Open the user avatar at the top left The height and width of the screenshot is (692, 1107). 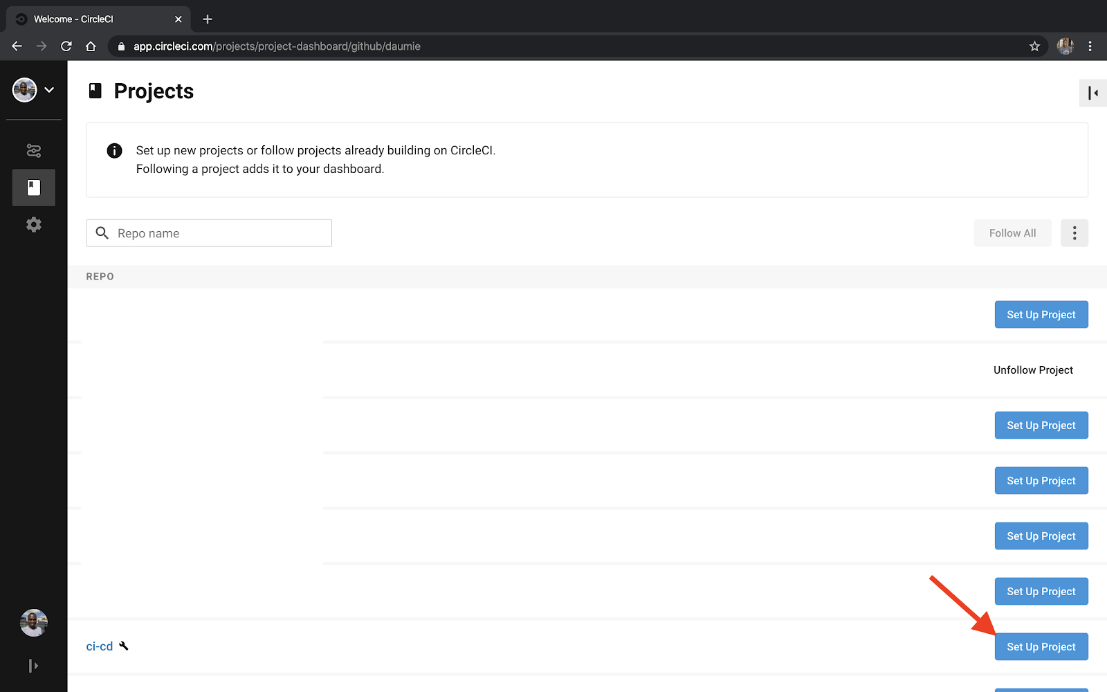[23, 89]
